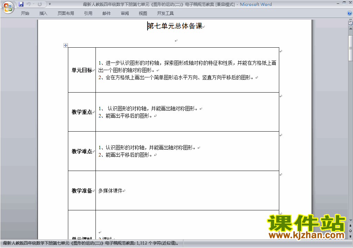Click line 2、会在方格纸上画出一个简单图形
This screenshot has height=248, width=353.
pos(176,78)
